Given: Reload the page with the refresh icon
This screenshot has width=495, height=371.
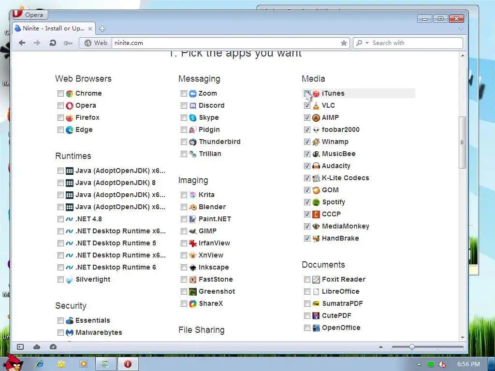Looking at the screenshot, I should click(x=53, y=43).
